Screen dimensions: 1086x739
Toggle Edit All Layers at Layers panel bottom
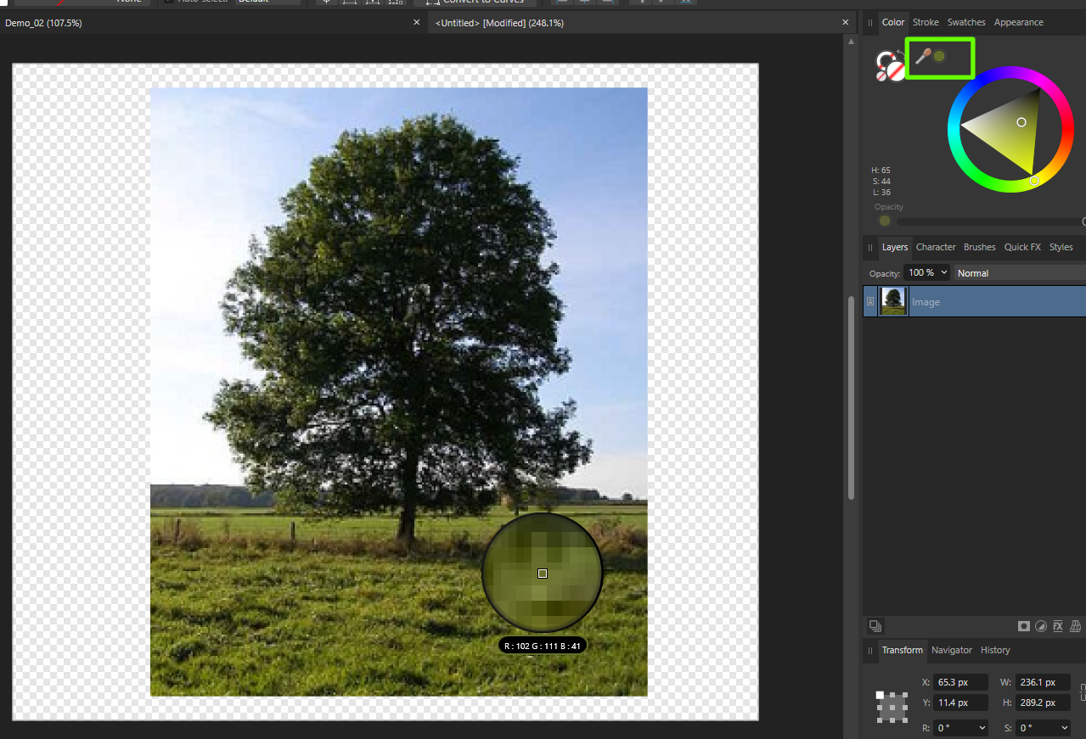(x=875, y=625)
